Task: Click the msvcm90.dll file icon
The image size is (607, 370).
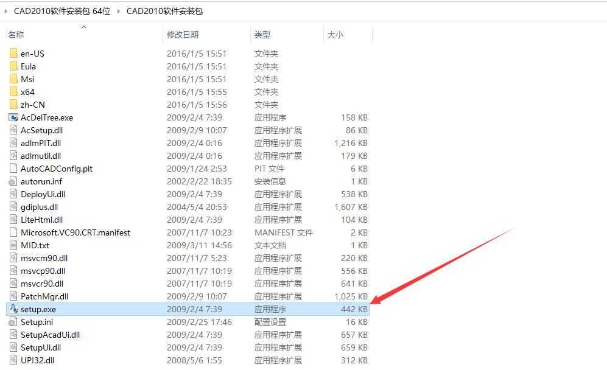Action: coord(13,258)
